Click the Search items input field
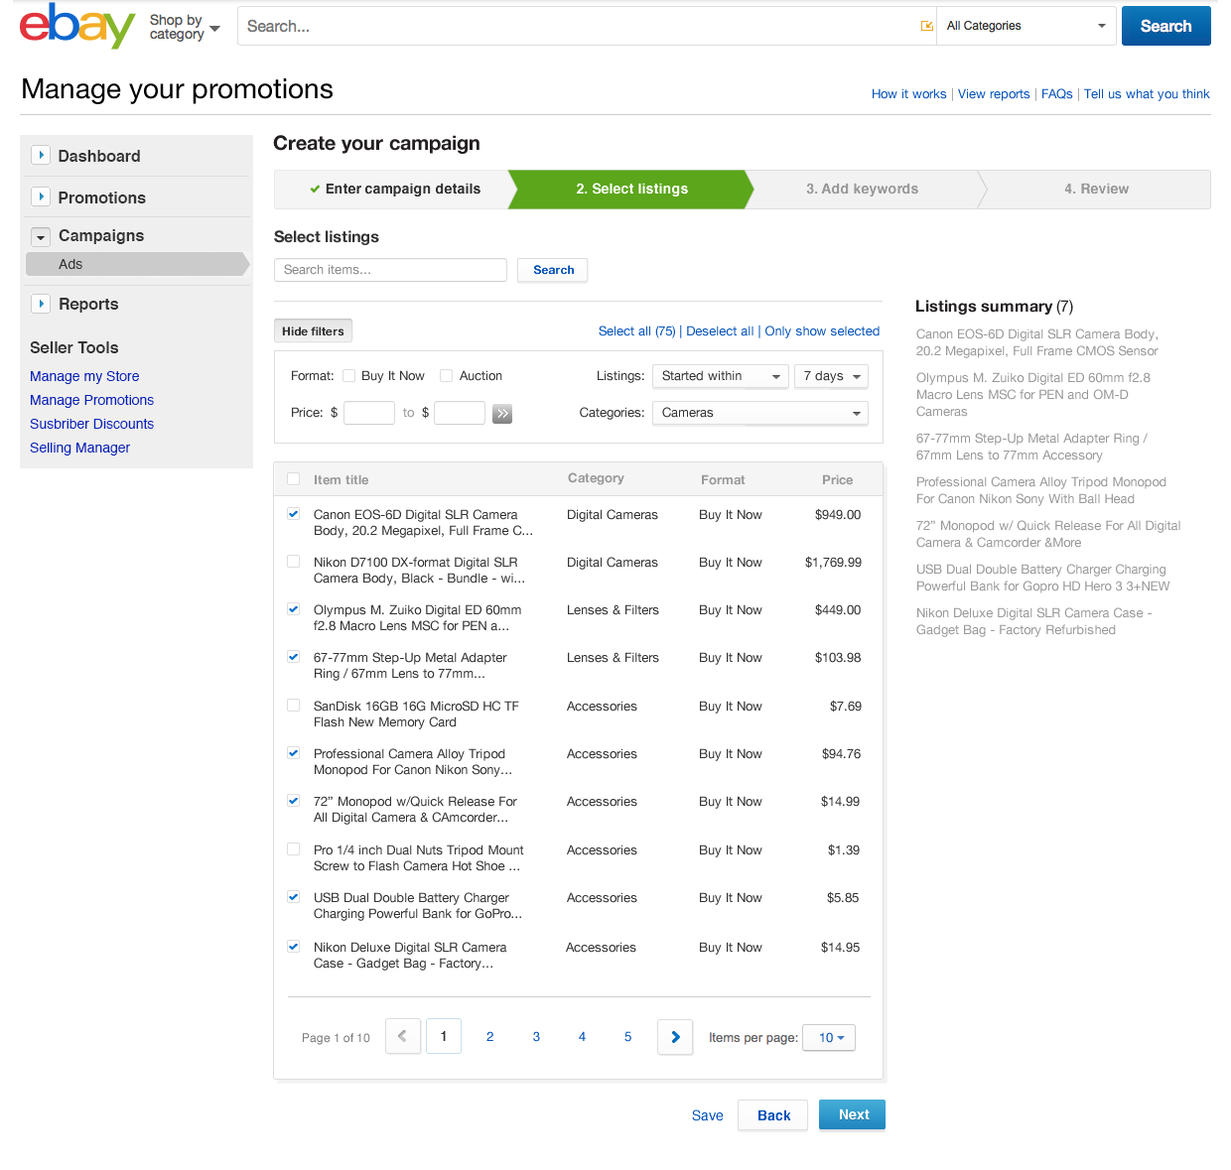 pyautogui.click(x=390, y=270)
